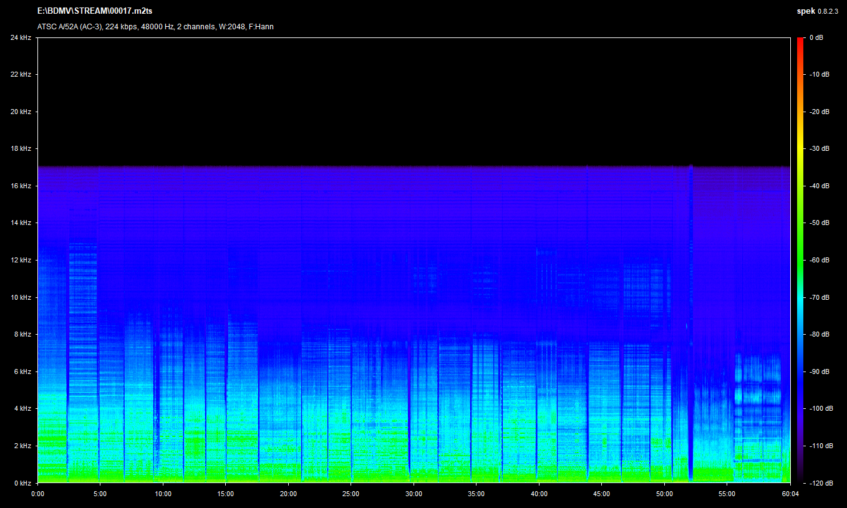Select the 18 kHz frequency axis label
This screenshot has height=508, width=847.
tap(21, 149)
